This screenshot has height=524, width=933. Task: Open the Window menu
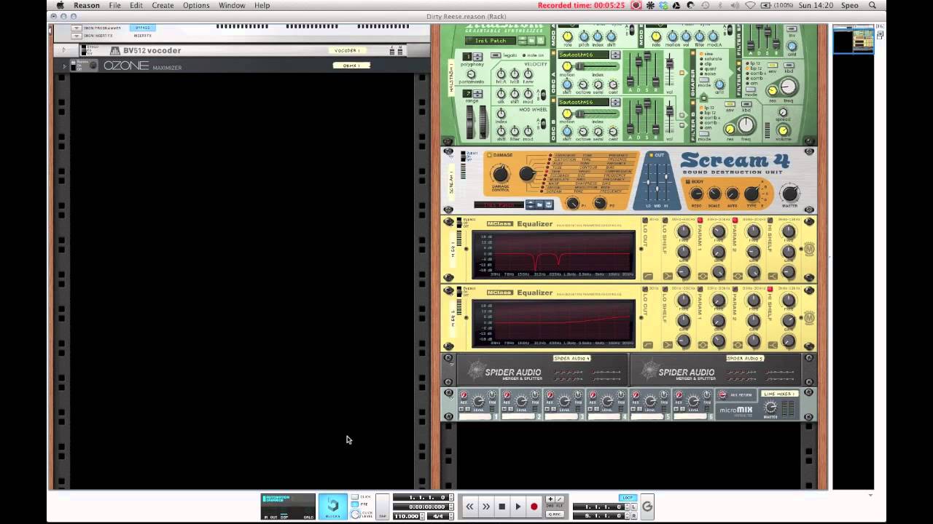(232, 5)
